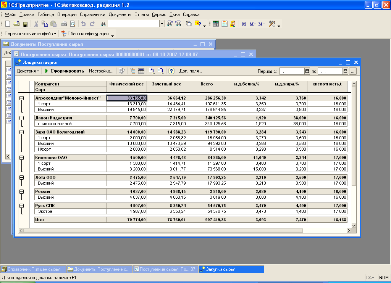Click the Paste clipboard icon
The width and height of the screenshot is (391, 283).
pyautogui.click(x=53, y=24)
